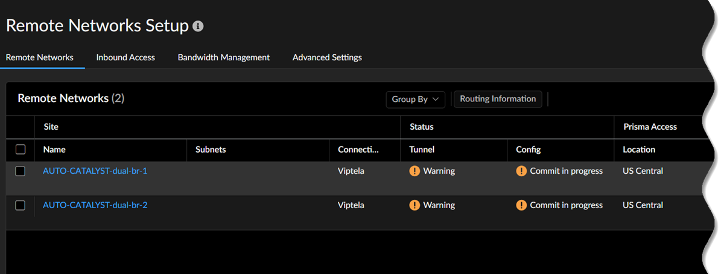Click Tunnel warning icon for AUTO-CATALYST-dual-br-2
Image resolution: width=724 pixels, height=274 pixels.
[414, 205]
